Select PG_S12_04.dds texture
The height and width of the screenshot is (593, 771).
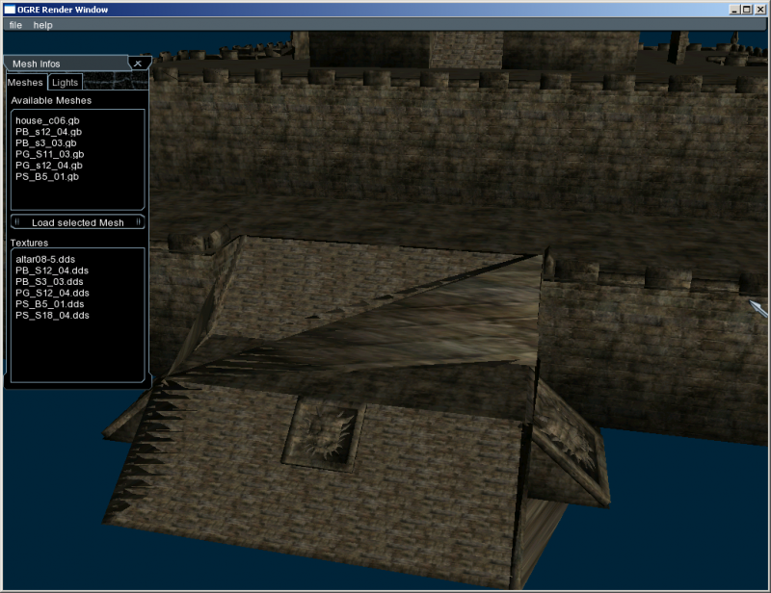coord(52,293)
